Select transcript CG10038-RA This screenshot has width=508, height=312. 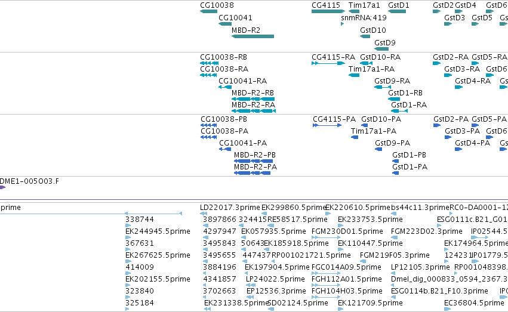[224, 69]
